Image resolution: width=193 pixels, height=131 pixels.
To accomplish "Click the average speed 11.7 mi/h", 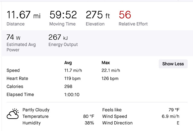I will (73, 70).
